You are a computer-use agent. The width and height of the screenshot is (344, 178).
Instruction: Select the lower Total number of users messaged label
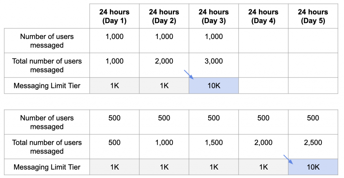[47, 147]
